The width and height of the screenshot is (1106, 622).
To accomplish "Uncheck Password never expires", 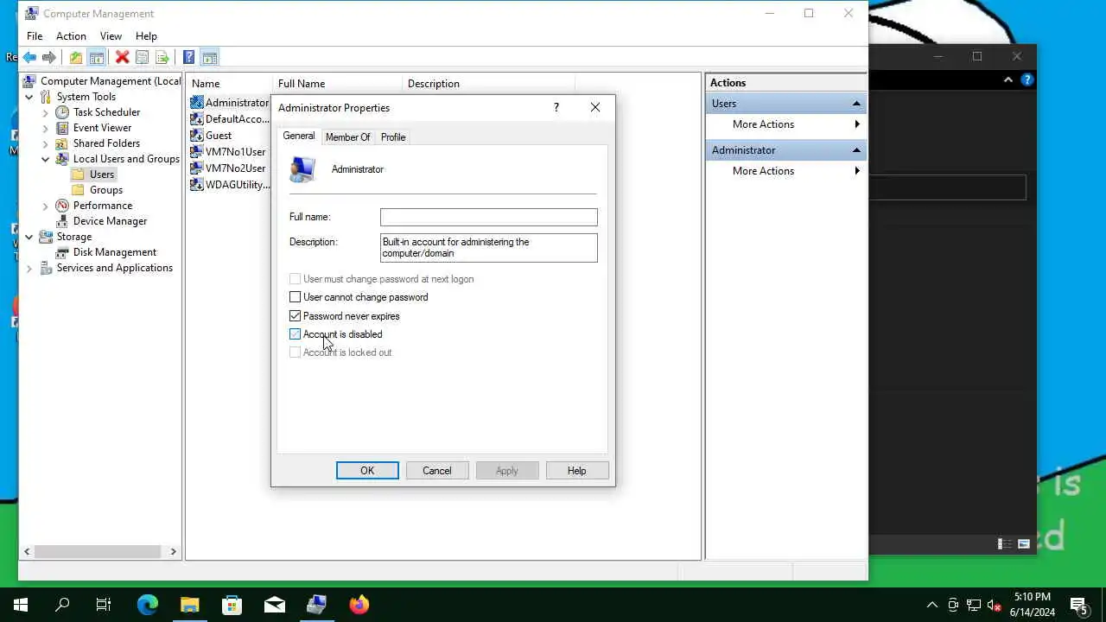I will tap(296, 316).
